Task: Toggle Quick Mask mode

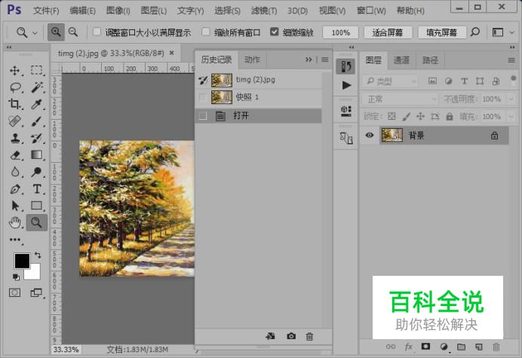Action: [x=14, y=292]
